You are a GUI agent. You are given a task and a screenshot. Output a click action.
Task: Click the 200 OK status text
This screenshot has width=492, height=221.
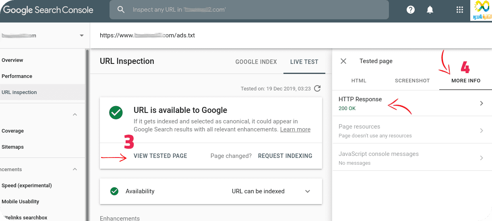coord(347,108)
